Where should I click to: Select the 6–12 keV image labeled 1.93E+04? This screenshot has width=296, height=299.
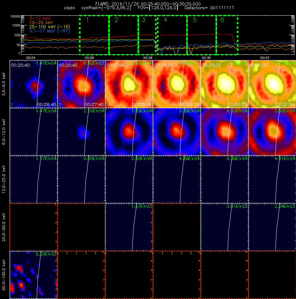click(129, 132)
